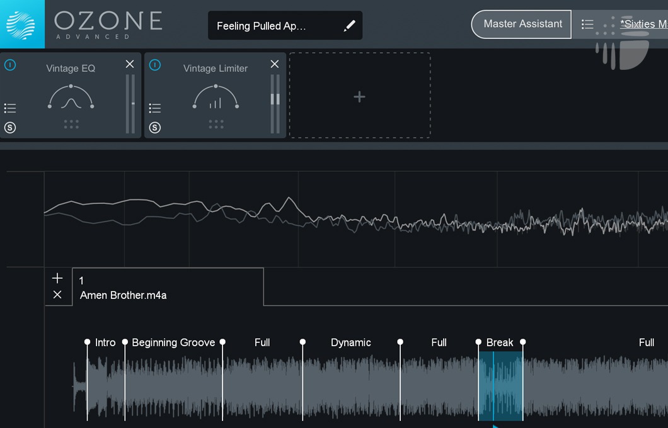Edit the track name with pencil icon
Image resolution: width=668 pixels, height=428 pixels.
coord(349,26)
